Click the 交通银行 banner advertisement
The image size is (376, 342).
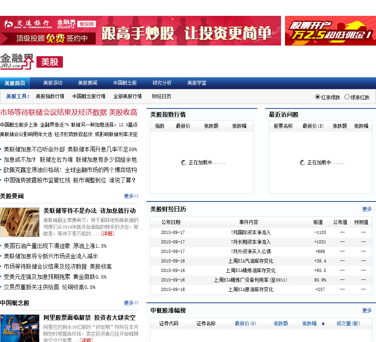140,31
